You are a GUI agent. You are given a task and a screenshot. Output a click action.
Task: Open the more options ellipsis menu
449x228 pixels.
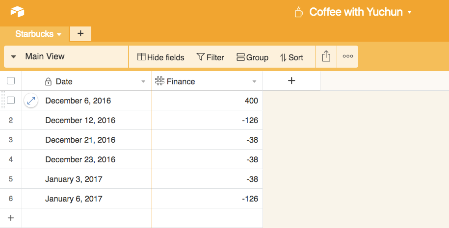[x=348, y=57]
